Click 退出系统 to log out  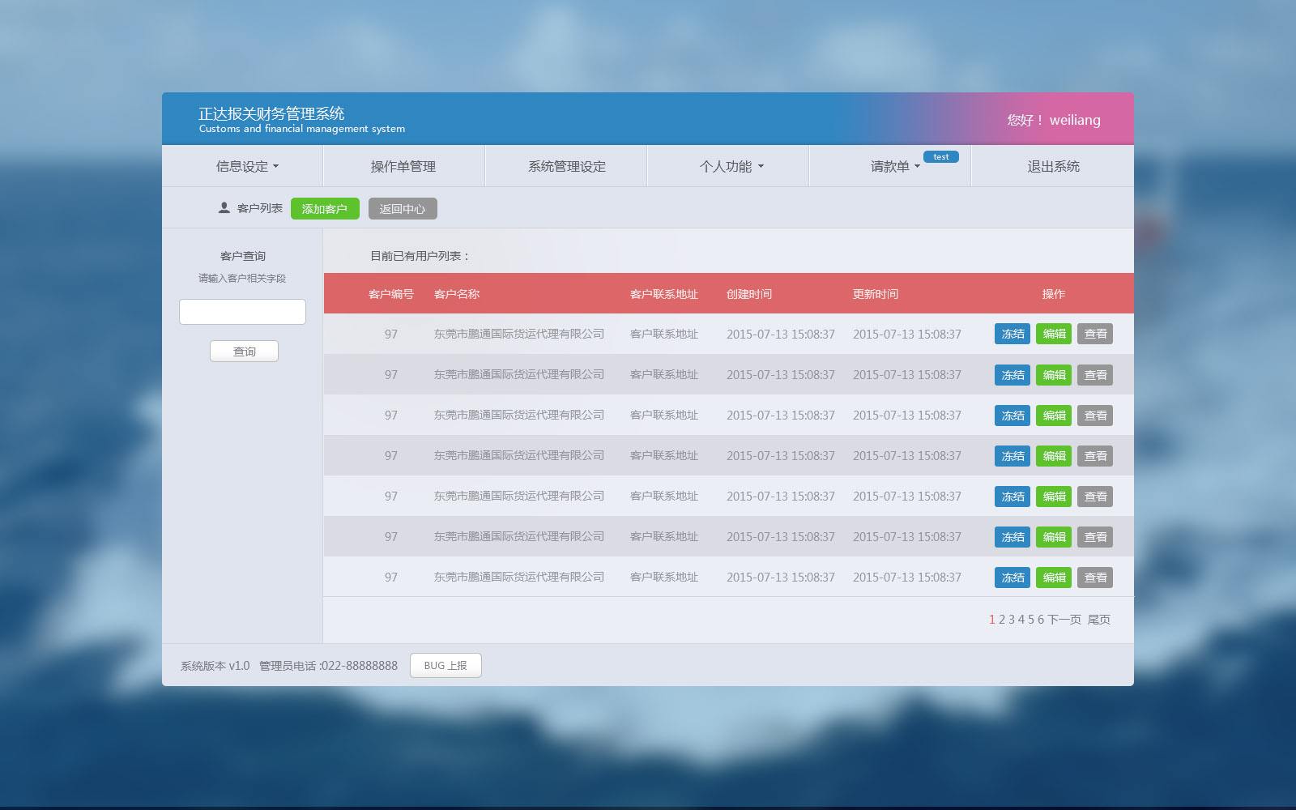pos(1053,166)
